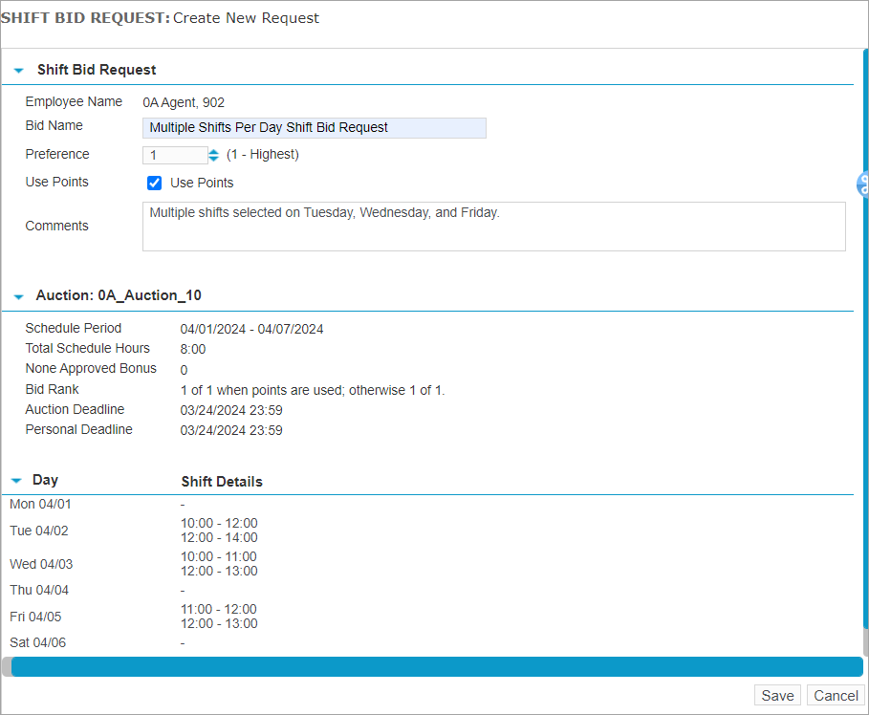Image resolution: width=869 pixels, height=715 pixels.
Task: Click the Shift Details column header
Action: tap(221, 481)
